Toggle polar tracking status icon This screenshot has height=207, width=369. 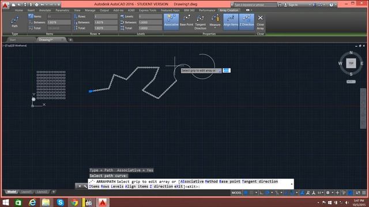click(268, 193)
